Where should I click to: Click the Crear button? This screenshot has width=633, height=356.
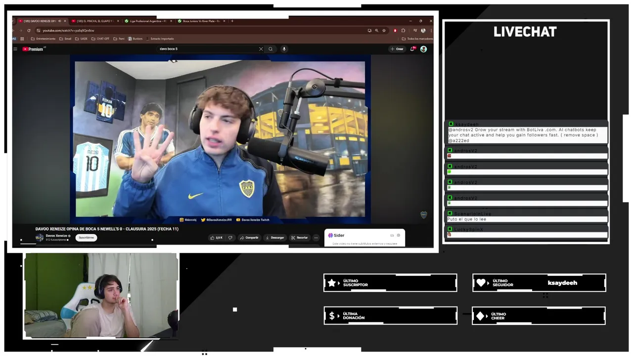pyautogui.click(x=397, y=49)
